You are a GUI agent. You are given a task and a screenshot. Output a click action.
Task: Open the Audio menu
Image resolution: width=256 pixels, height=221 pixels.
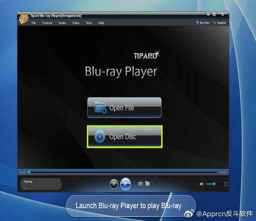[x=62, y=23]
